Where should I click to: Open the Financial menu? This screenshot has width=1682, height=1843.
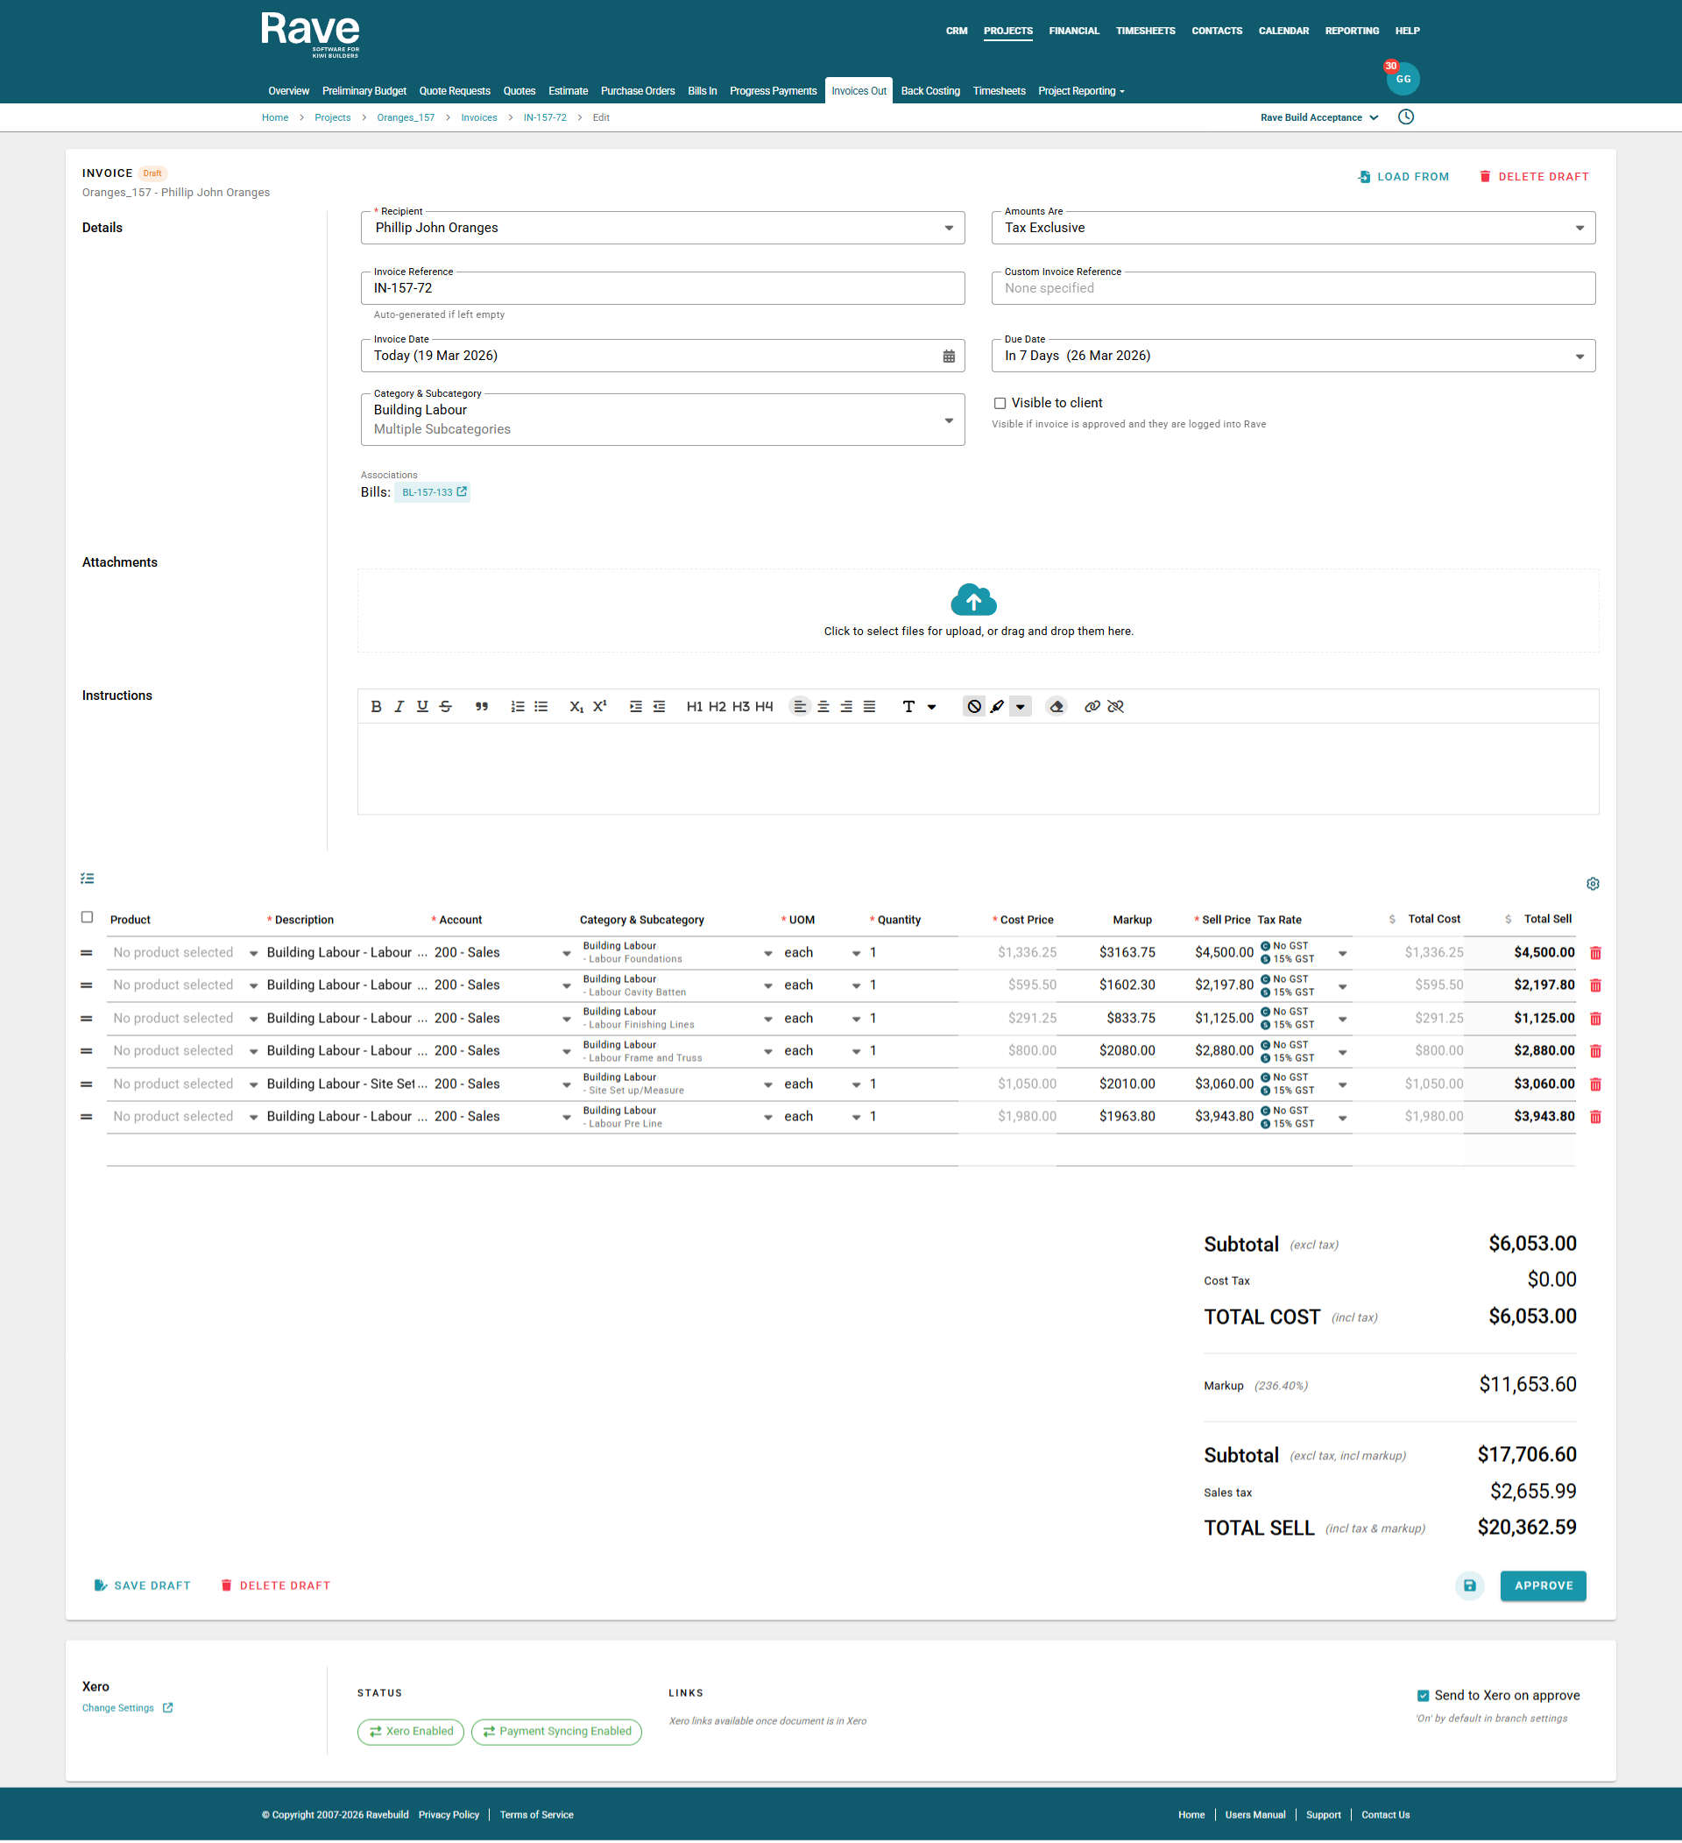(1073, 31)
